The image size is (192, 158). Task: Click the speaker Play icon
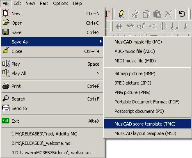tap(6, 64)
